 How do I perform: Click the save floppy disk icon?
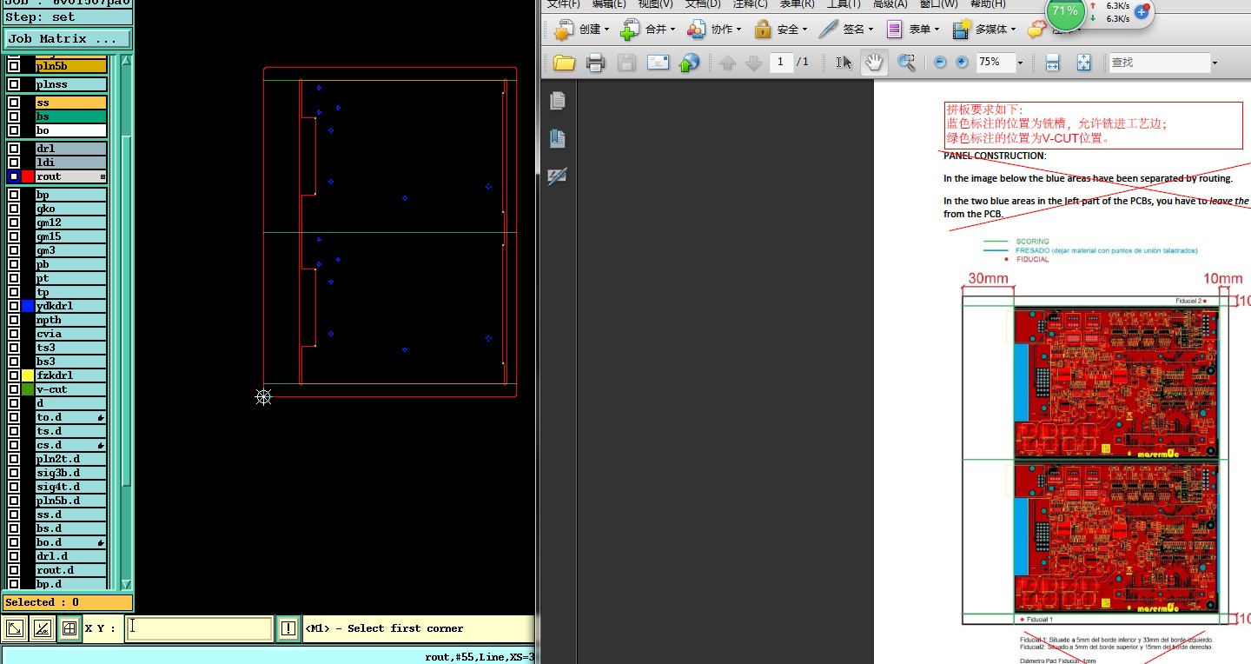pyautogui.click(x=626, y=63)
